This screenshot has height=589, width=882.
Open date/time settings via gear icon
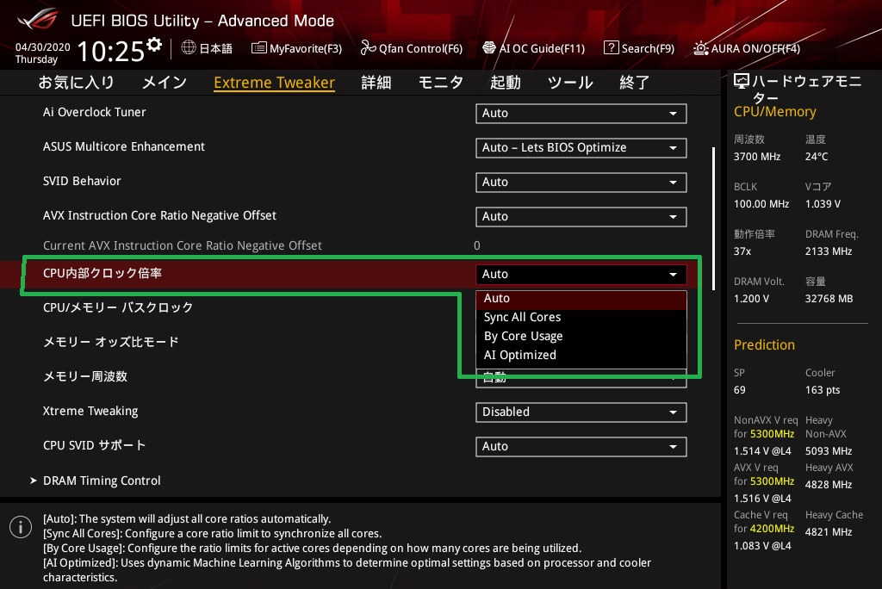tap(154, 45)
